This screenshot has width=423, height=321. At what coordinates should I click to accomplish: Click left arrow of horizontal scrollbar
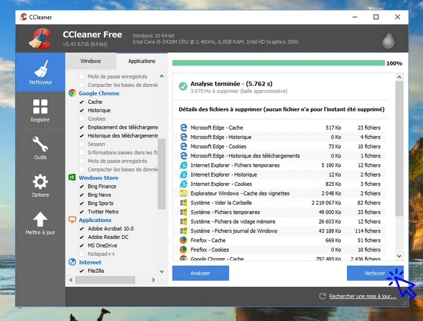[x=71, y=280]
